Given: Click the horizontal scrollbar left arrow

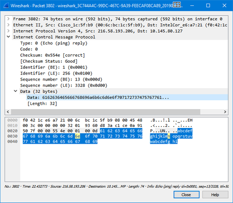Looking at the screenshot, I should point(8,112).
